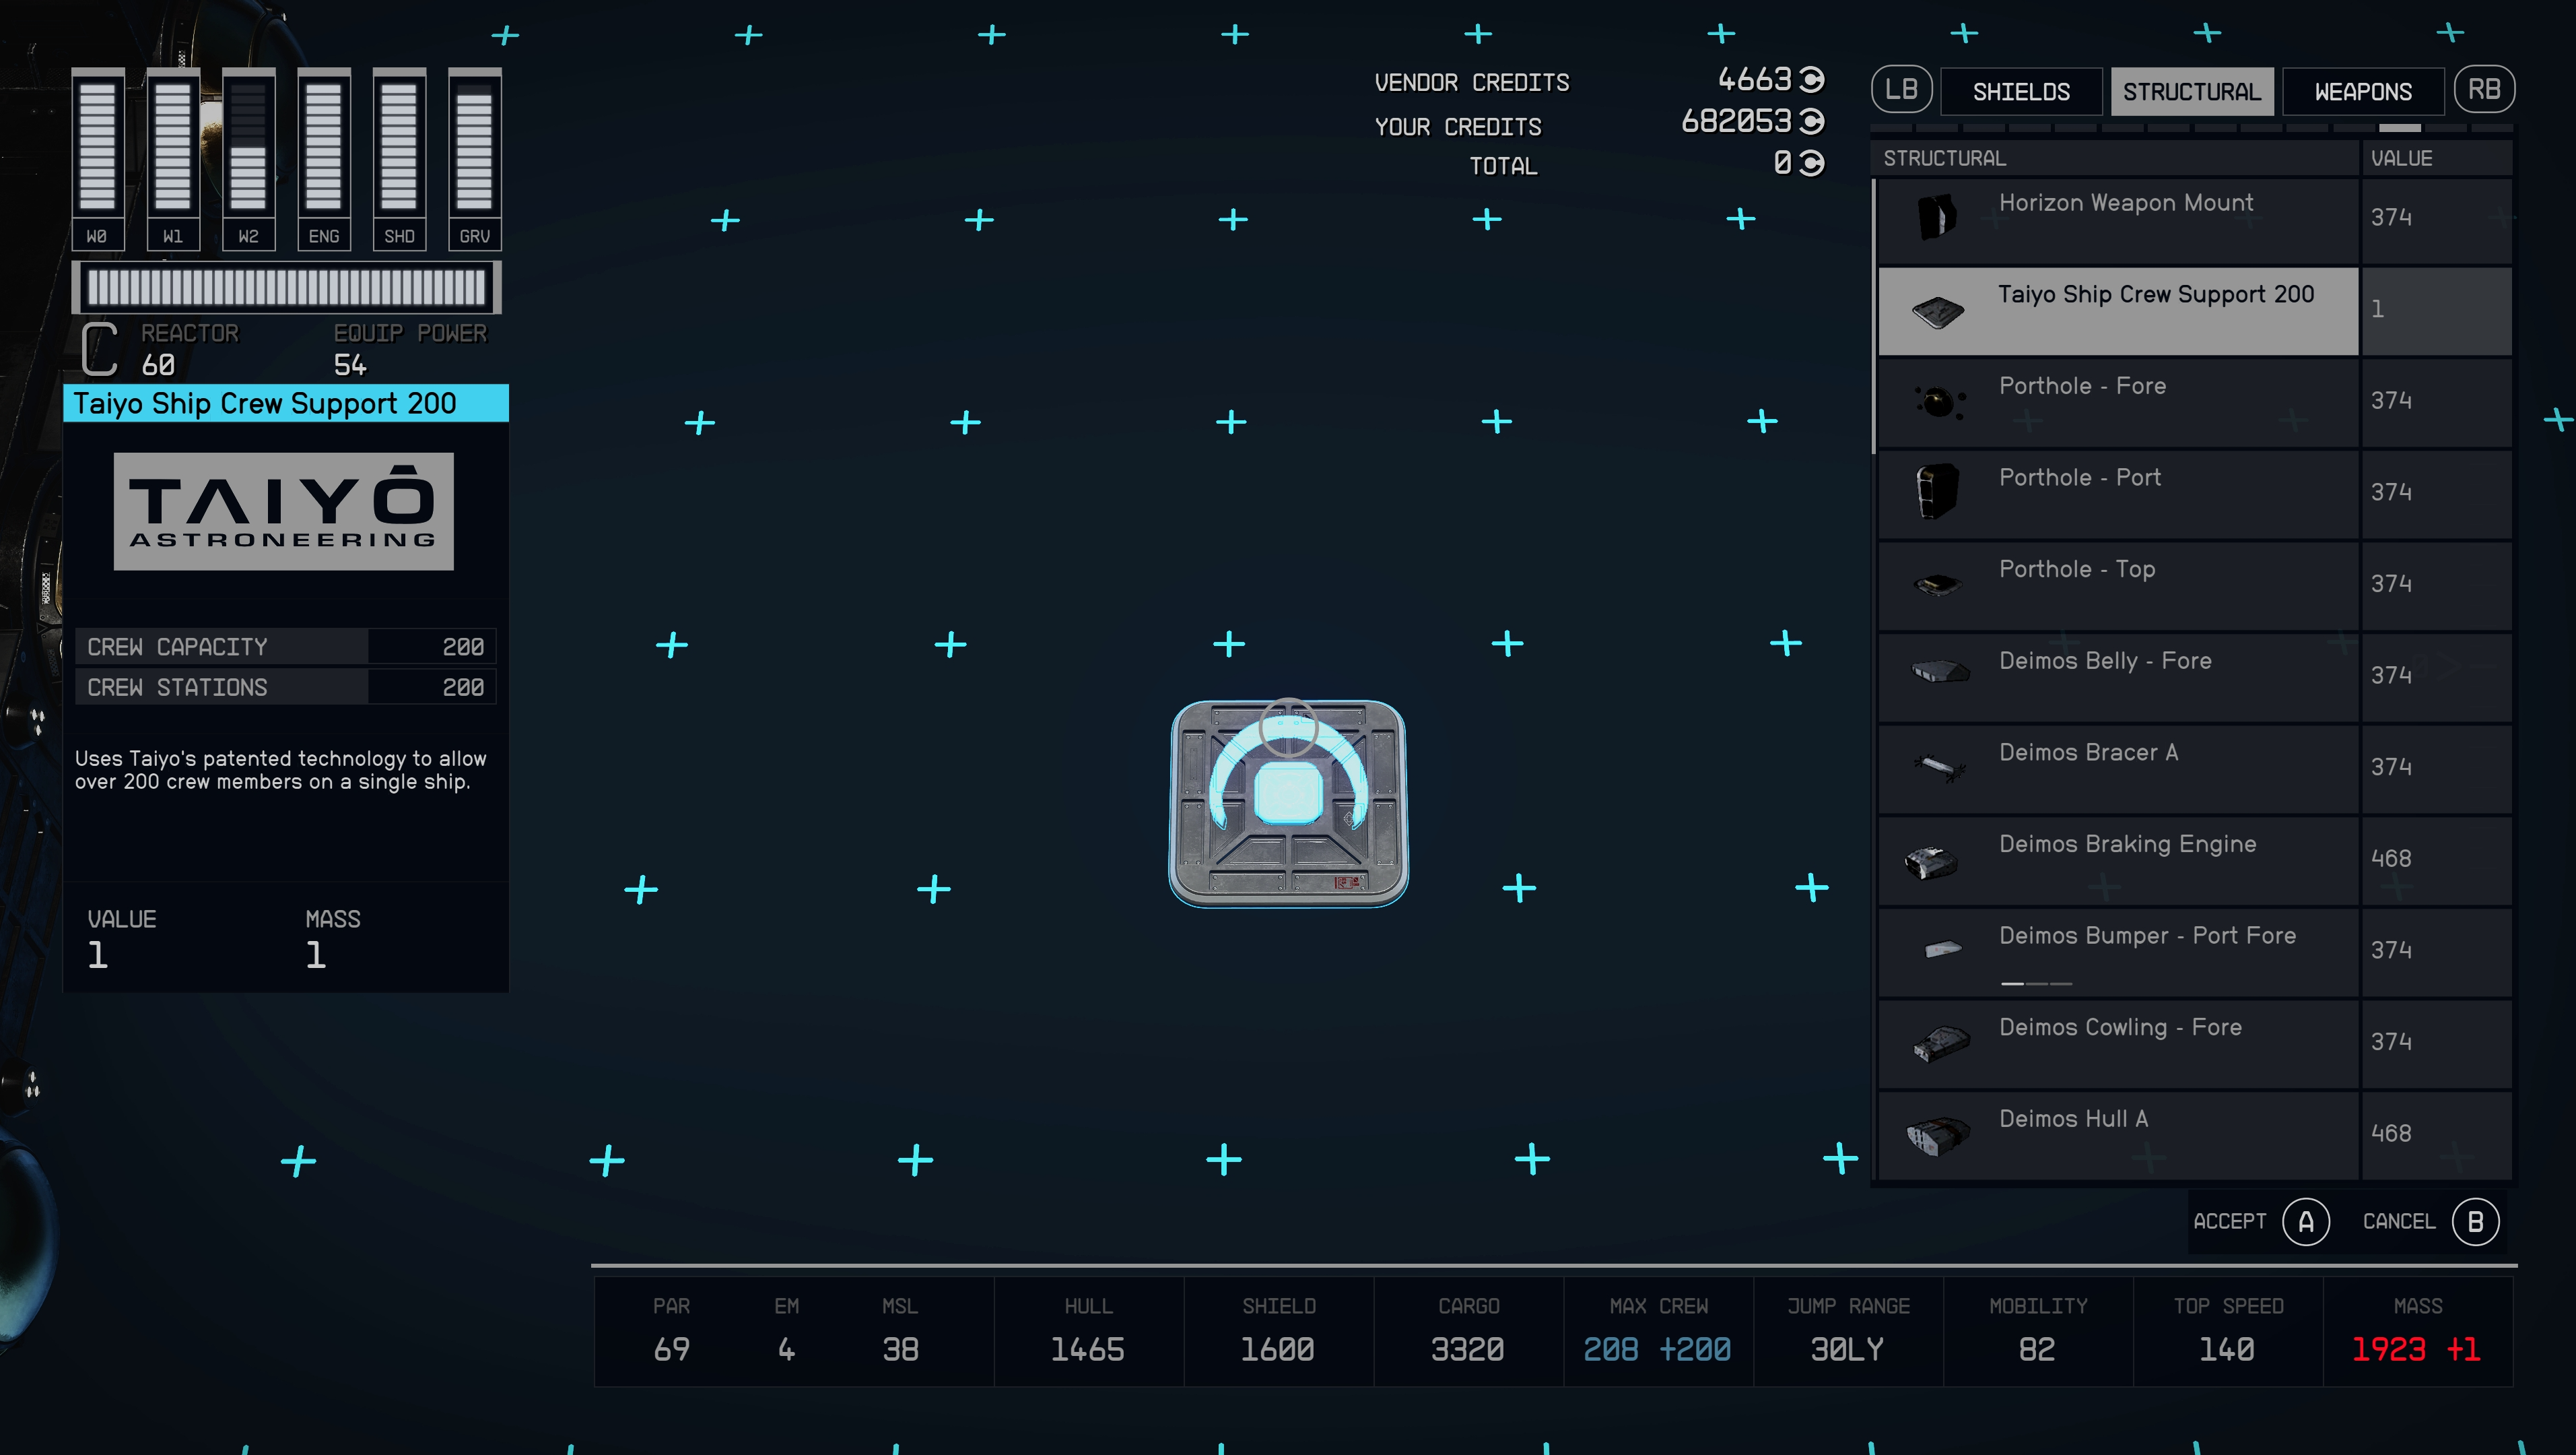The image size is (2576, 1455).
Task: Click the MAX CREW 208 +200 stat
Action: pos(1658,1332)
